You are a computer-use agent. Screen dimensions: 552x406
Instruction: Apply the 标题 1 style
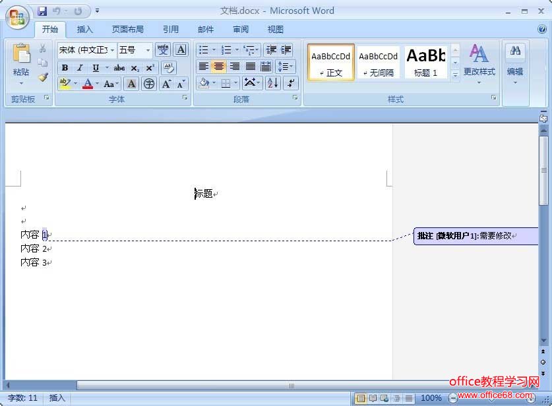[425, 61]
